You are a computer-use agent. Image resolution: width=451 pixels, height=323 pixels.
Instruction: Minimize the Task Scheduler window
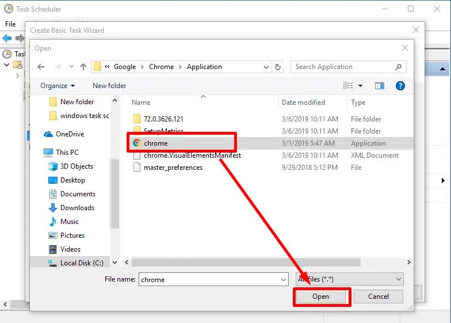384,9
